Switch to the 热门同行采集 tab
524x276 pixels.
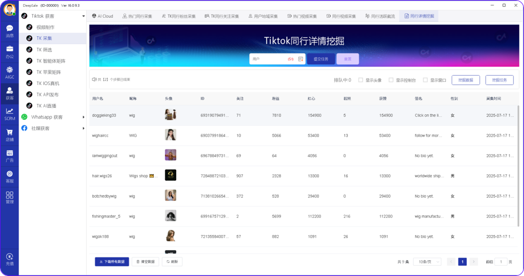[137, 16]
